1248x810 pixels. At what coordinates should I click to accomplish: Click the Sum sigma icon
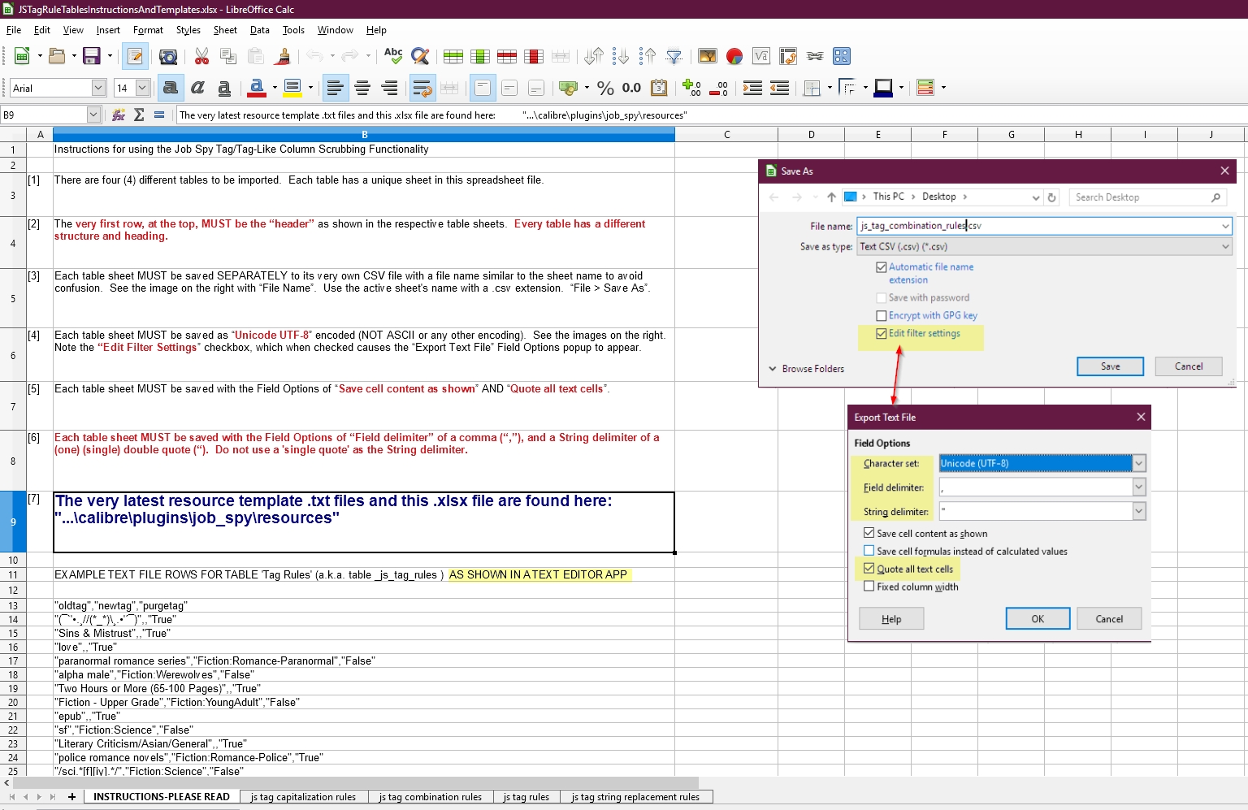click(x=139, y=115)
